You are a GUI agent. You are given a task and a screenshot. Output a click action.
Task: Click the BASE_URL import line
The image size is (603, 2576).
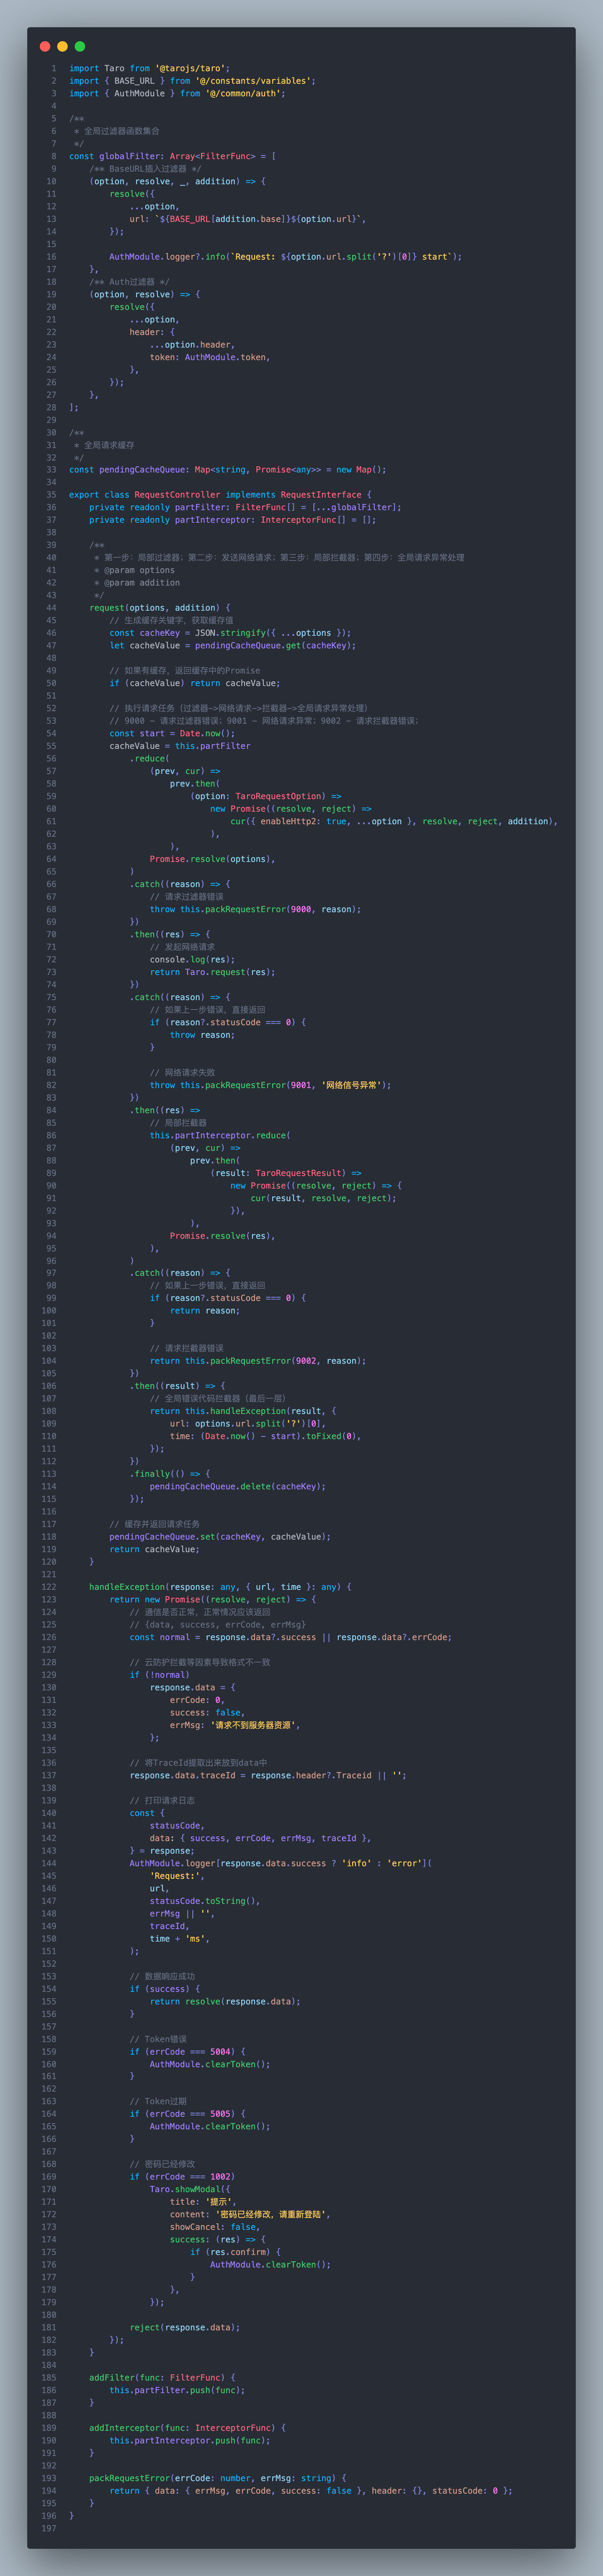click(192, 81)
